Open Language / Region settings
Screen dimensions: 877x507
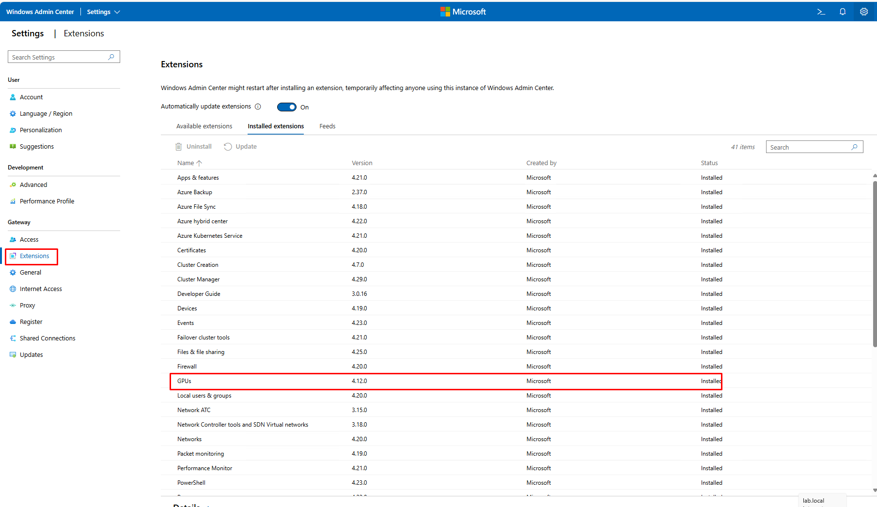click(x=46, y=114)
